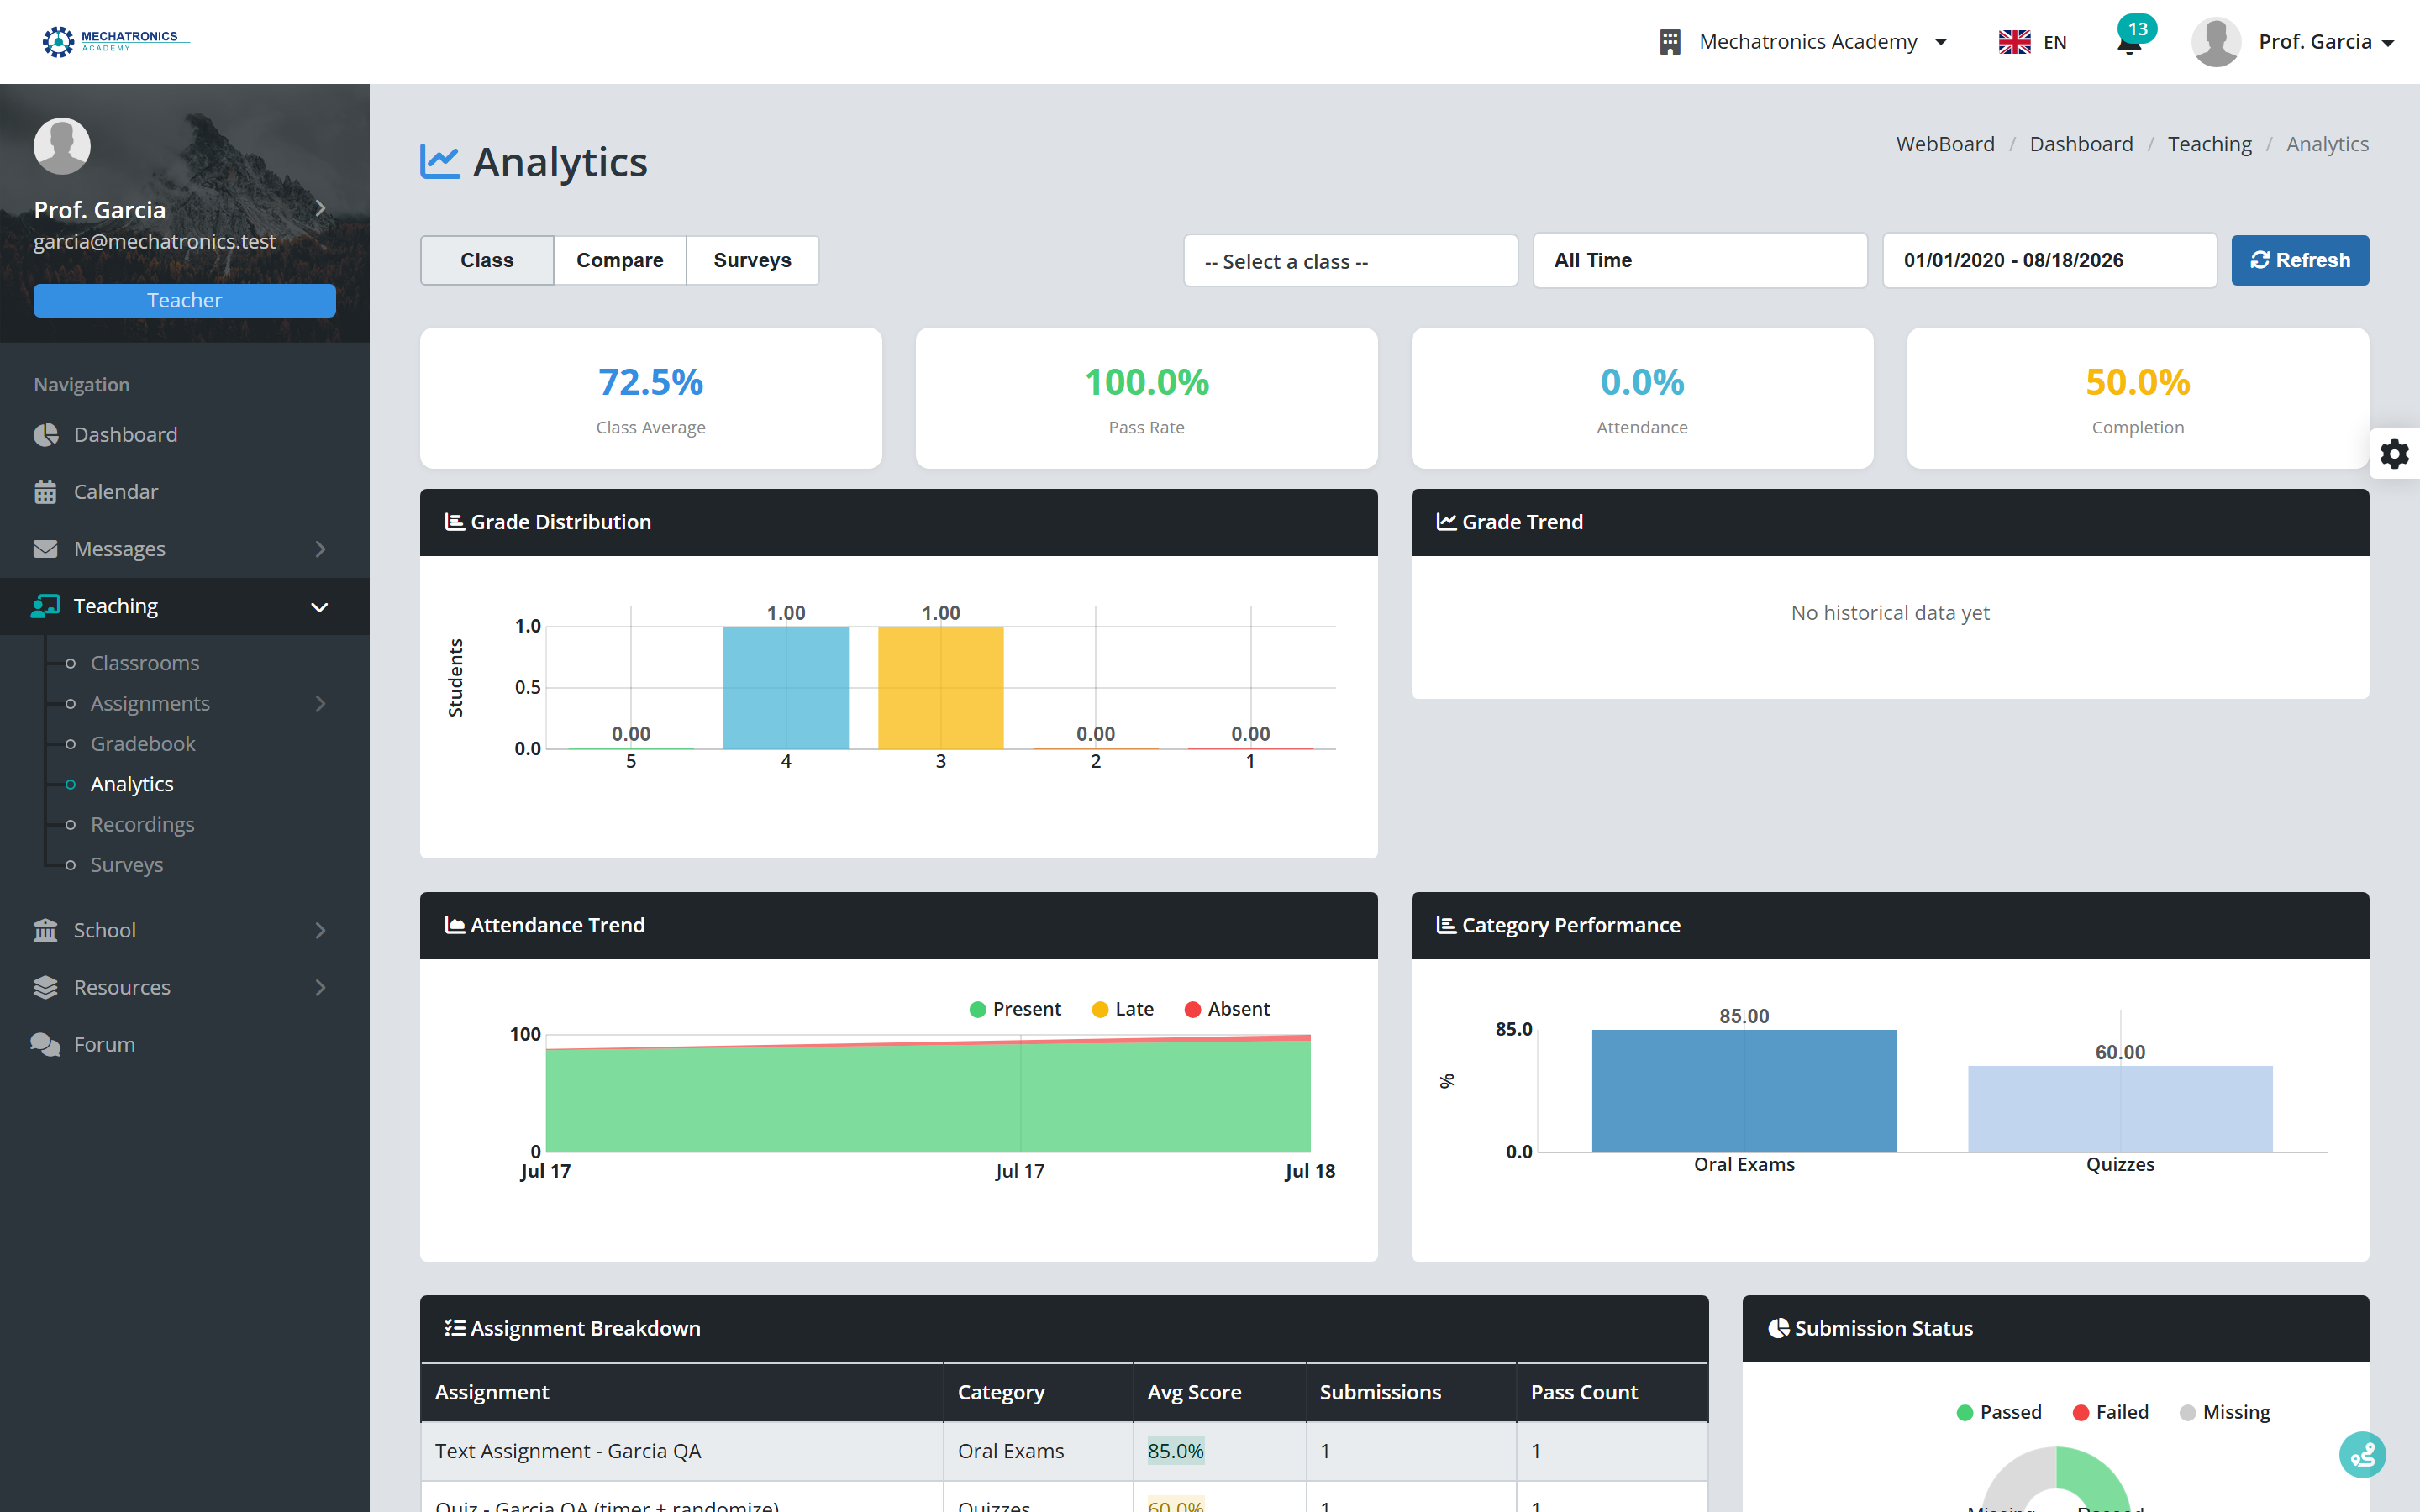Collapse the Teaching menu chevron
Viewport: 2420px width, 1512px height.
(319, 607)
